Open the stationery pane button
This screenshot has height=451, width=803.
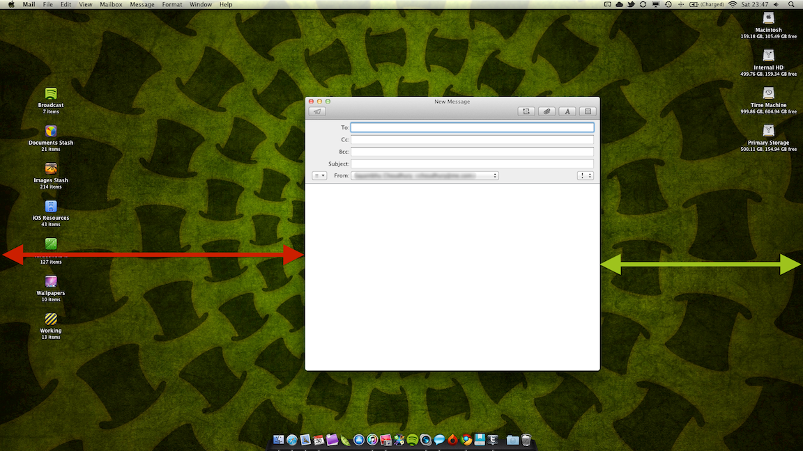click(x=588, y=111)
